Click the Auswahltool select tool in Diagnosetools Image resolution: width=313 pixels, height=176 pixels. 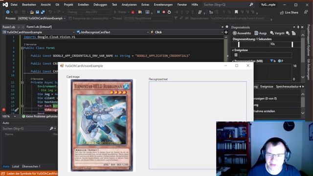(242, 33)
